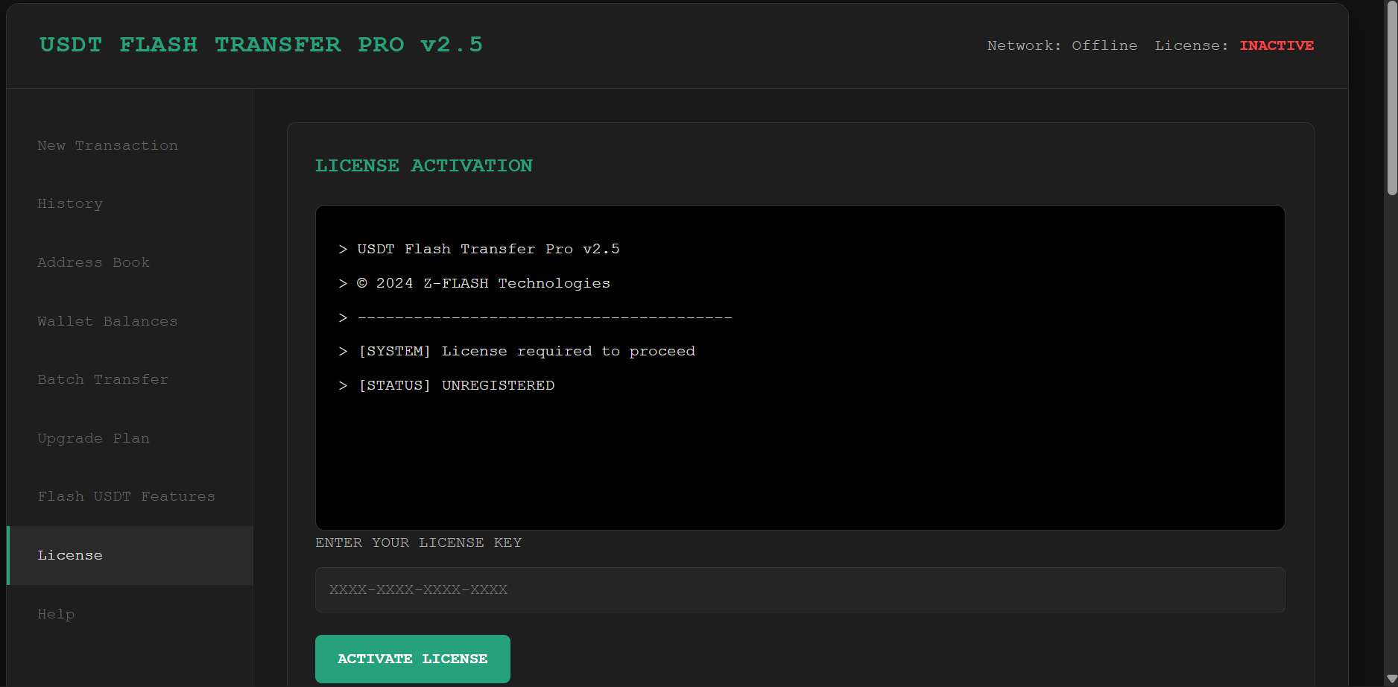
Task: Click the USDT Flash Transfer Pro title
Action: [x=261, y=45]
